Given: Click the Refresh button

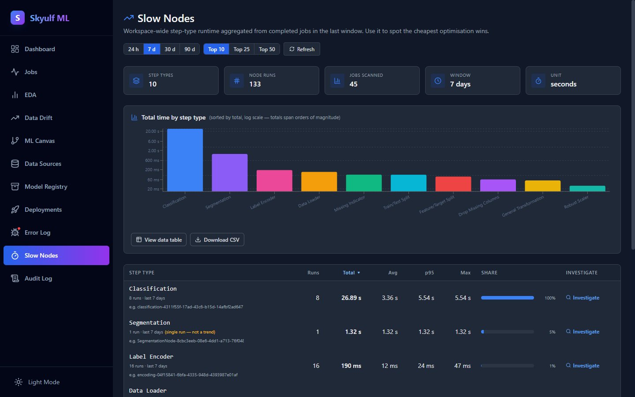Looking at the screenshot, I should (x=302, y=49).
